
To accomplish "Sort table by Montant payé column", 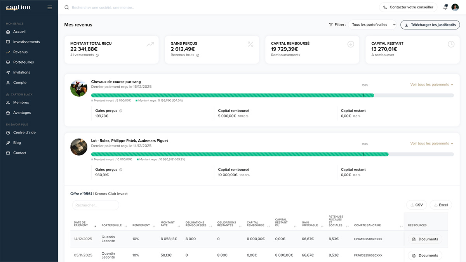I will pyautogui.click(x=179, y=226).
